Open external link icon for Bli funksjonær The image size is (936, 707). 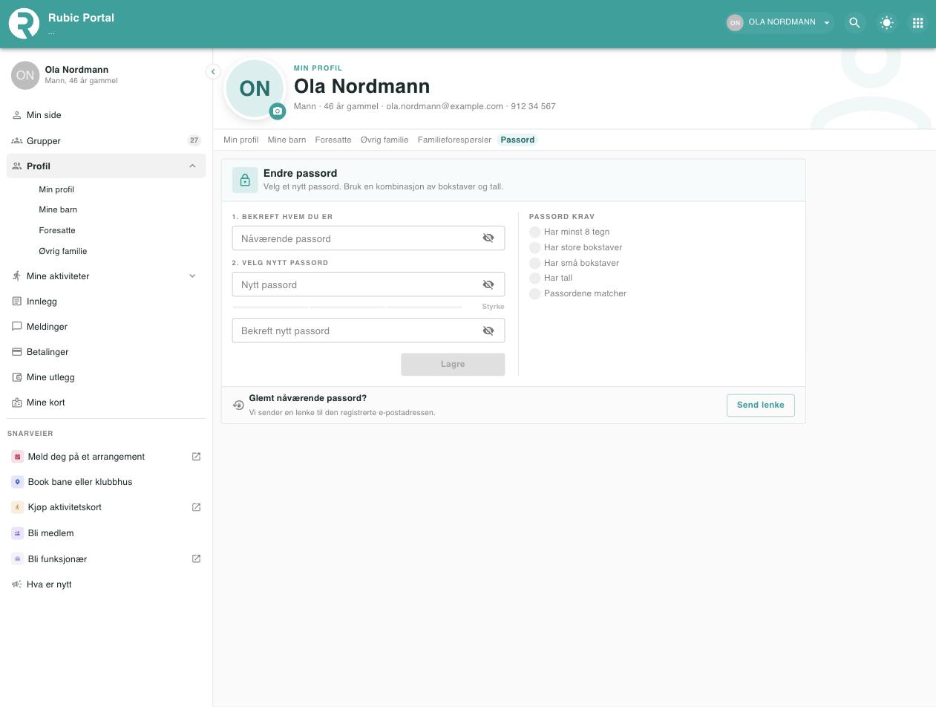click(x=196, y=558)
